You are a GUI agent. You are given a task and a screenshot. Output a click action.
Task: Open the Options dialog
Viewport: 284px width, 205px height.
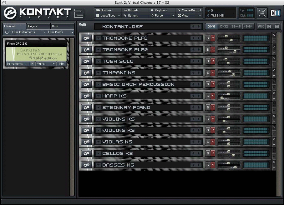tap(135, 16)
